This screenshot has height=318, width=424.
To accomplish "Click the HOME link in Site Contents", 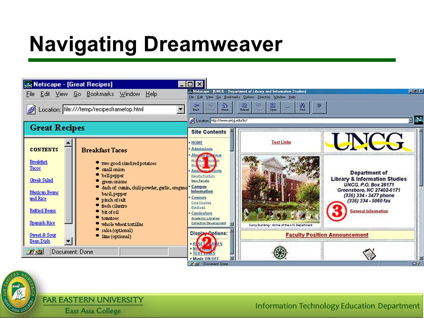I will (197, 143).
